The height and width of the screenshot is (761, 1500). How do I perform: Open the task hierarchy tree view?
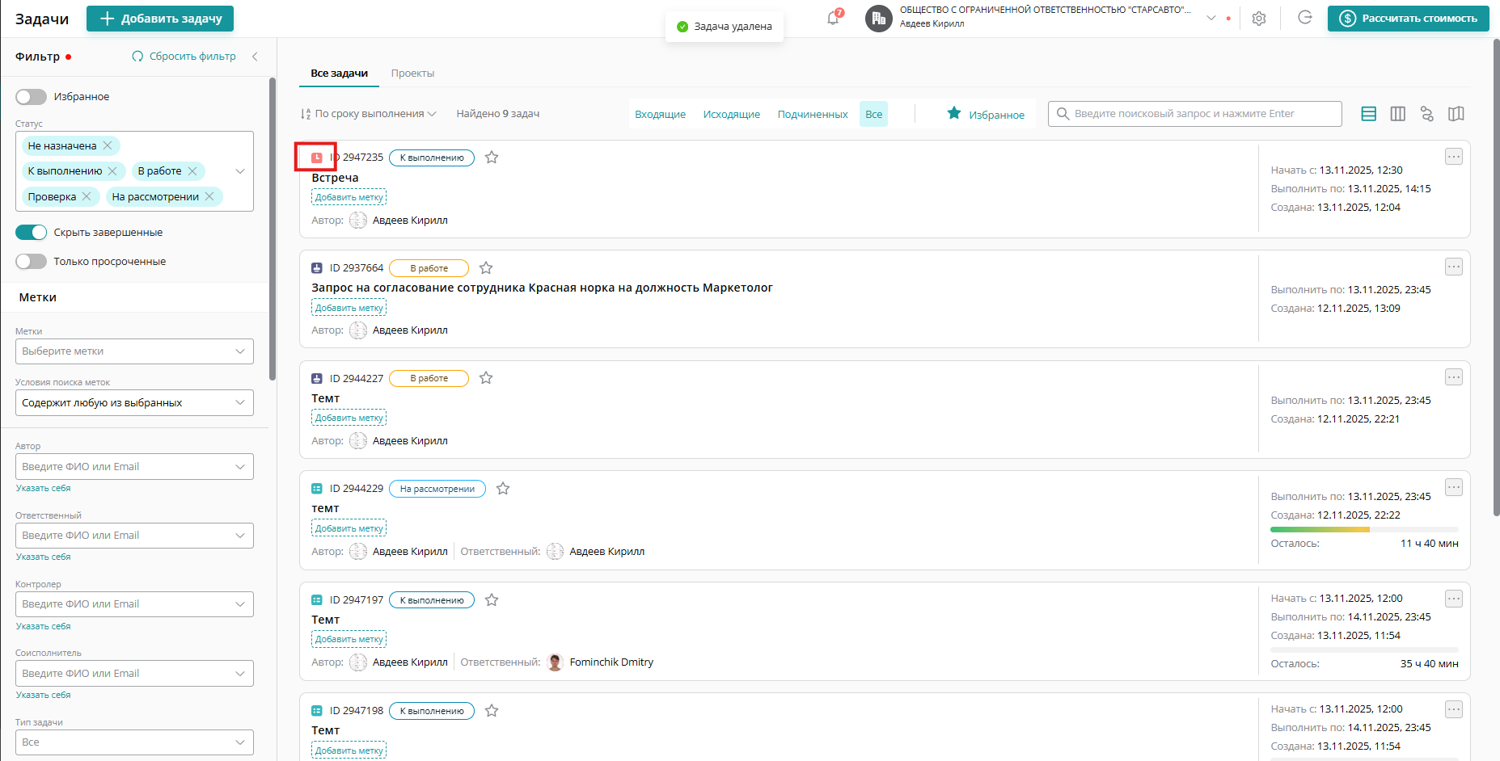1426,114
